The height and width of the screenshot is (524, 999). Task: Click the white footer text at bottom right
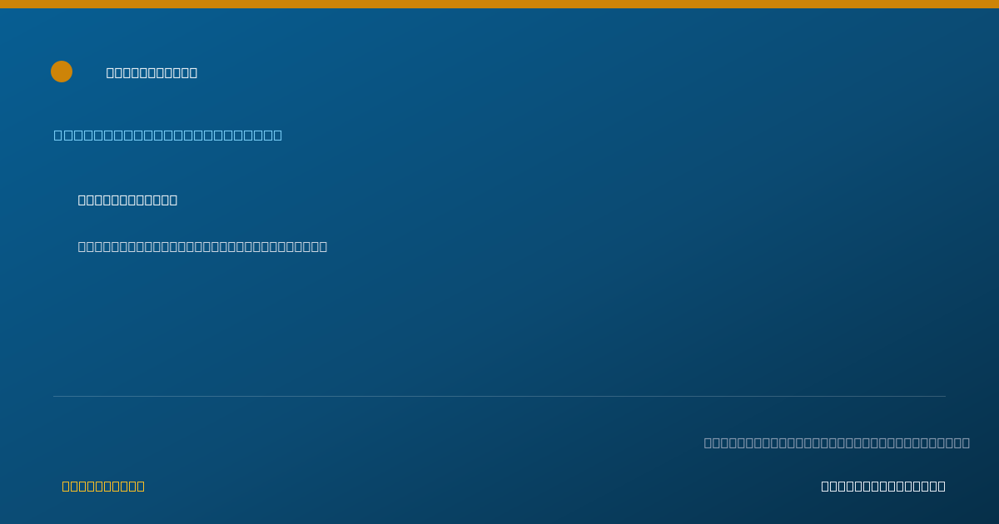pos(883,486)
